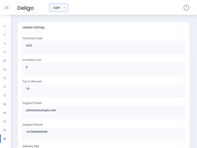Open the delivery truck sidebar icon
Screen dimensions: 197x148
coord(5,70)
